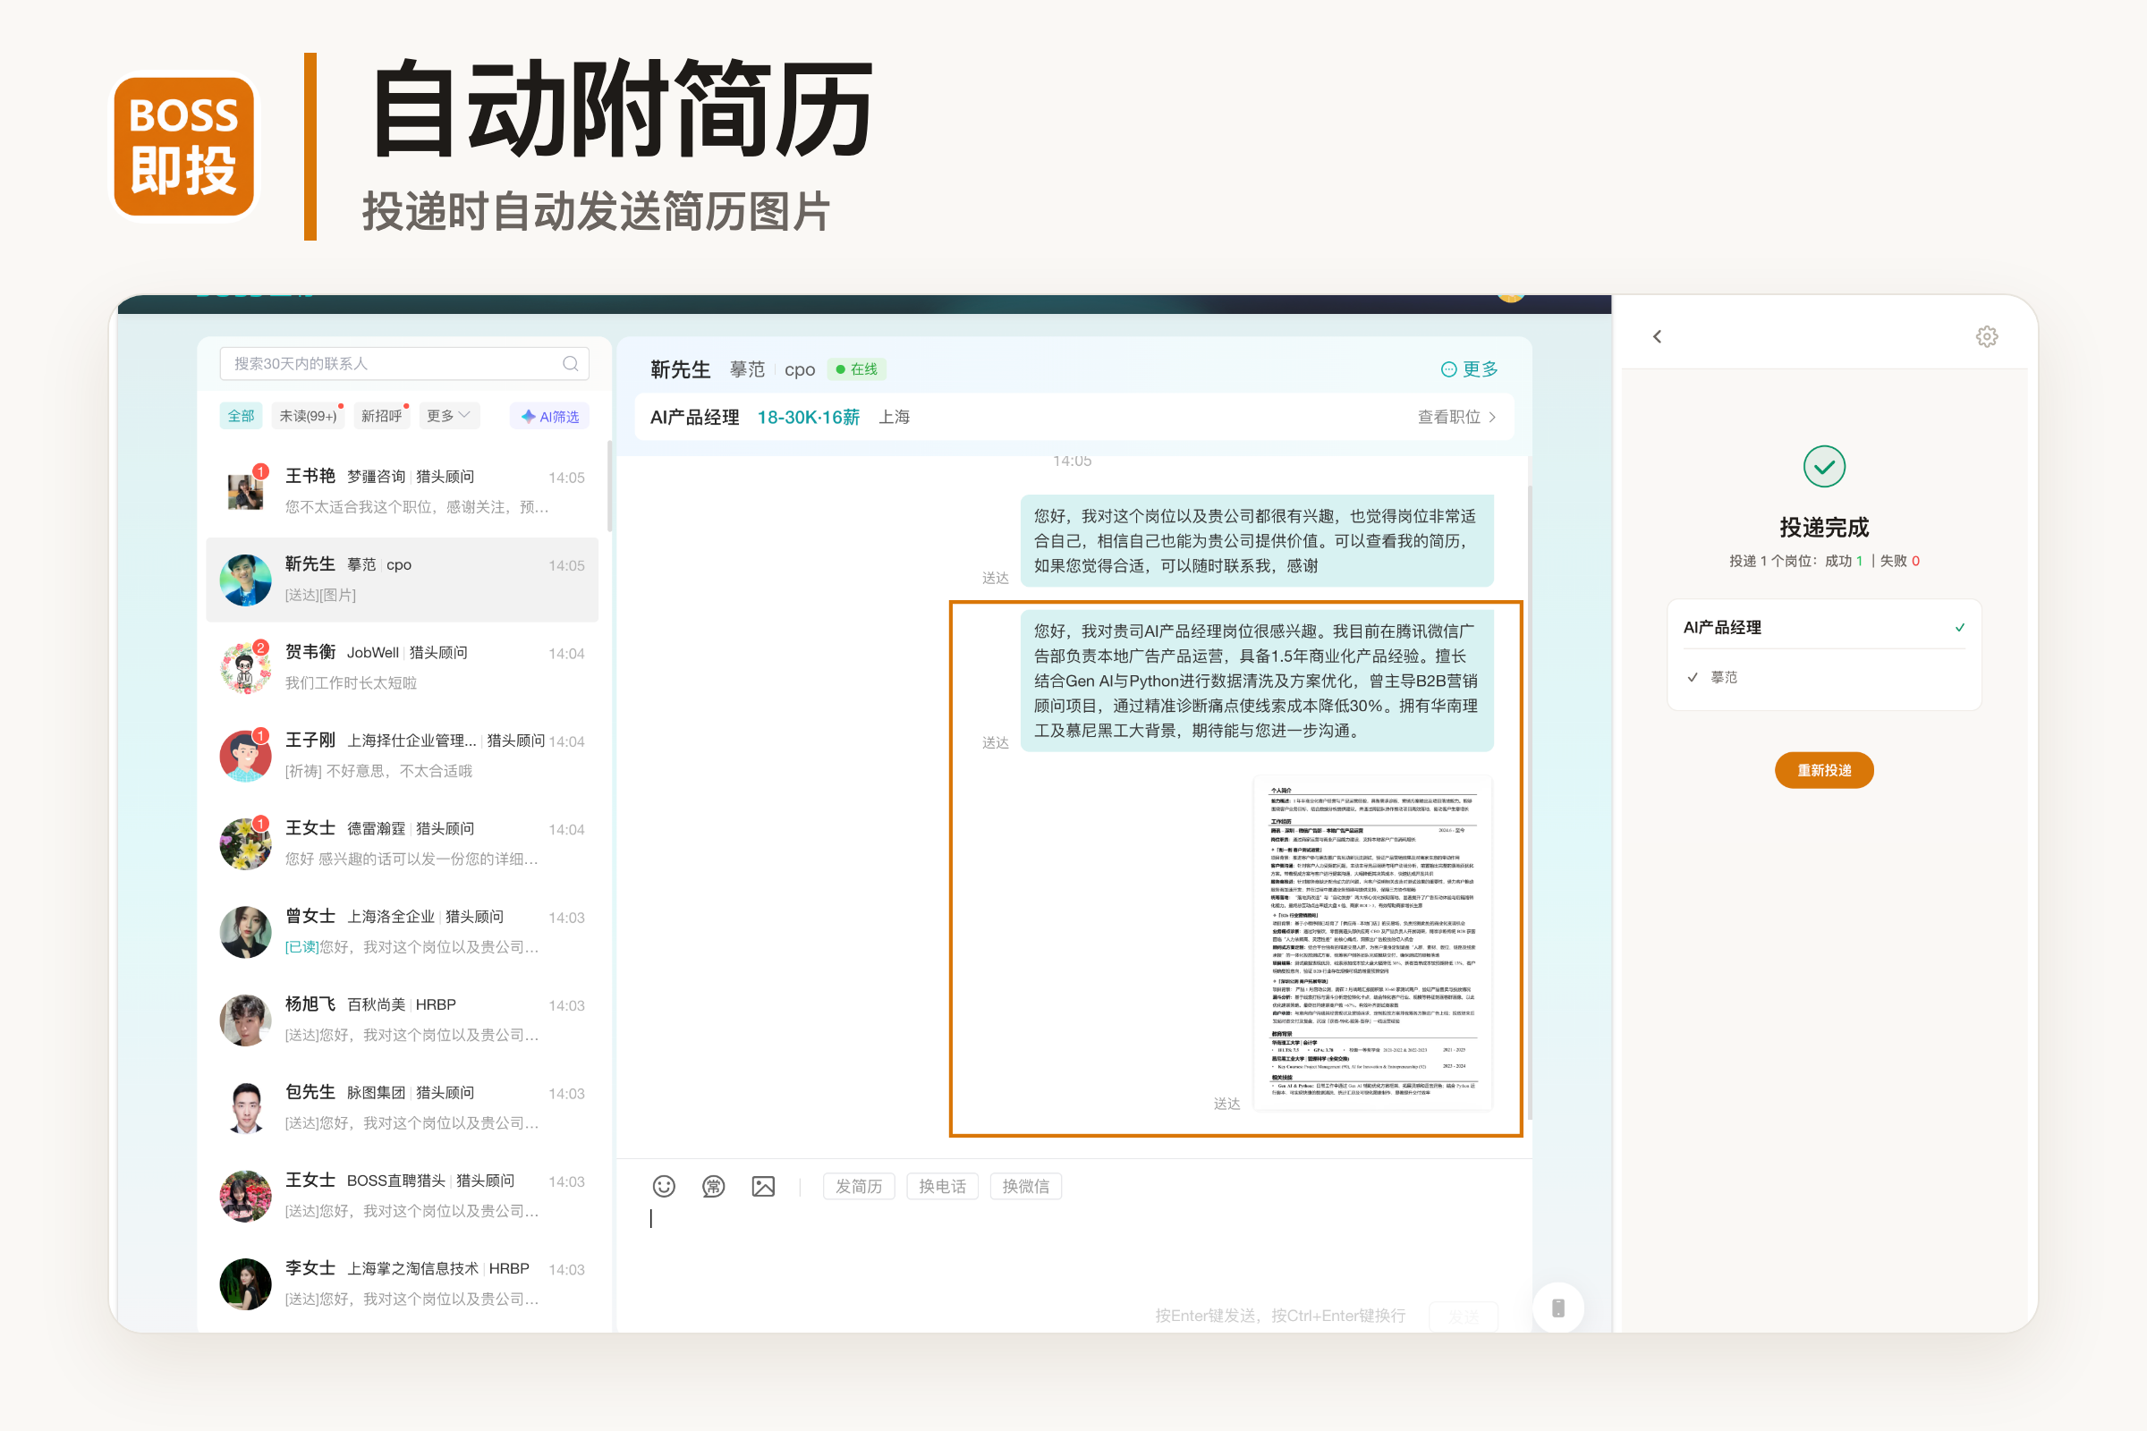The height and width of the screenshot is (1431, 2147).
Task: Open 杨旭飞 avatar
Action: tap(245, 1020)
